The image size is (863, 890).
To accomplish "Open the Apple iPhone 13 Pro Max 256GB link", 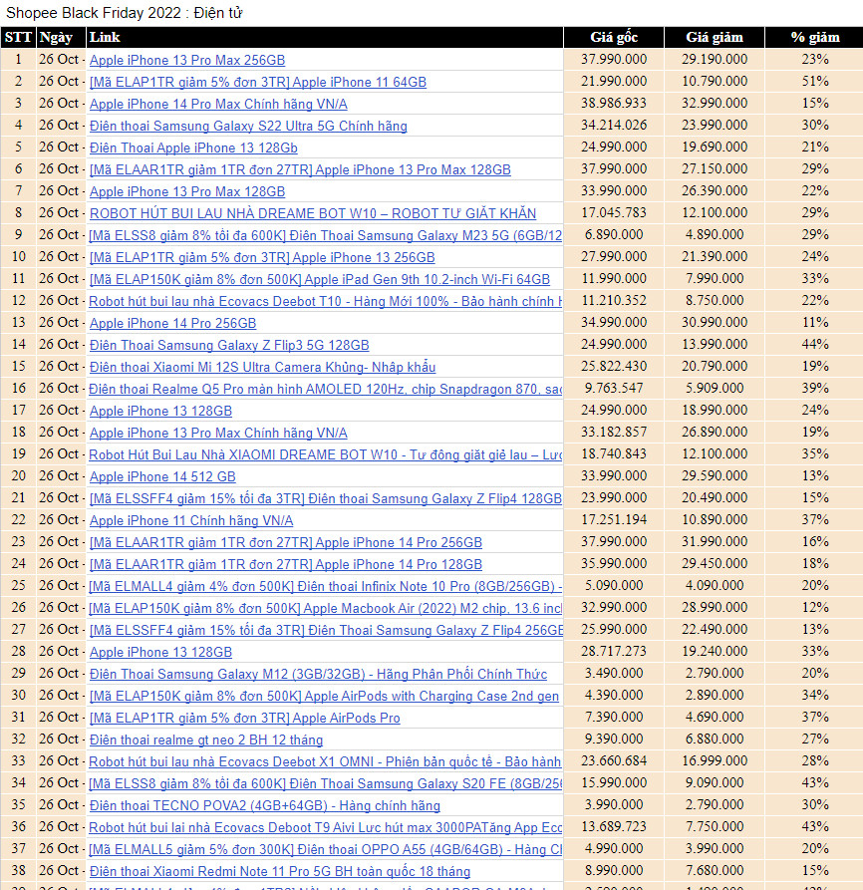I will pyautogui.click(x=187, y=60).
